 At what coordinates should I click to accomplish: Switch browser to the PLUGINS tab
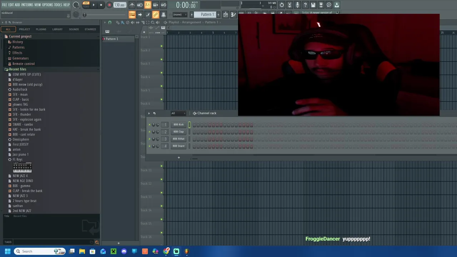(41, 29)
